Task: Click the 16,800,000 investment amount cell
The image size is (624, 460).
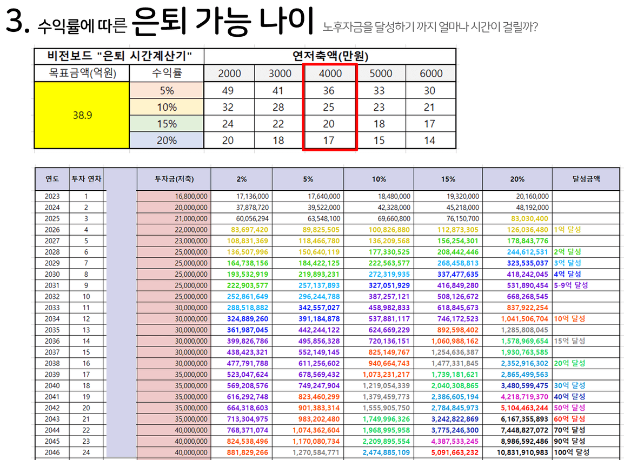Action: pos(174,197)
